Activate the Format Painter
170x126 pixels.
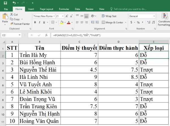coord(20,24)
